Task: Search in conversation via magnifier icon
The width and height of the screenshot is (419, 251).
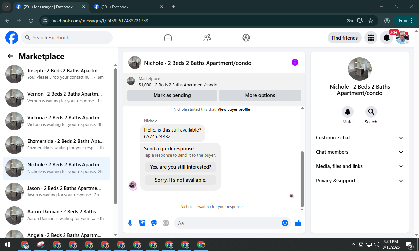Action: pyautogui.click(x=371, y=112)
